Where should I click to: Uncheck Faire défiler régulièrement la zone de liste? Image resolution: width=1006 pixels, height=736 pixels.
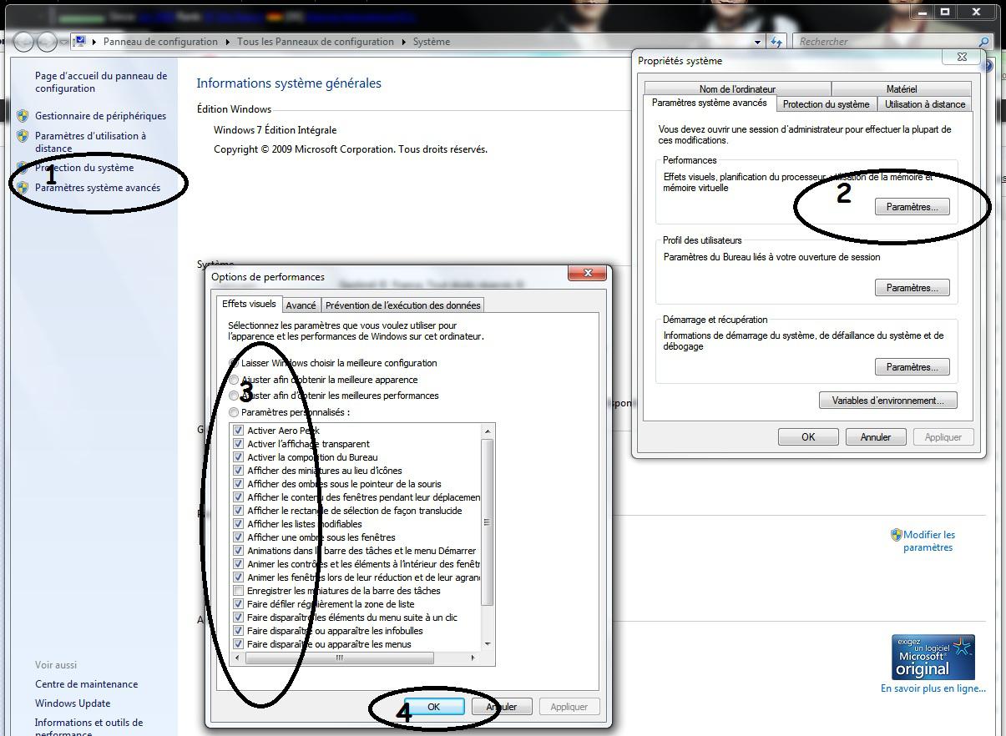[238, 604]
